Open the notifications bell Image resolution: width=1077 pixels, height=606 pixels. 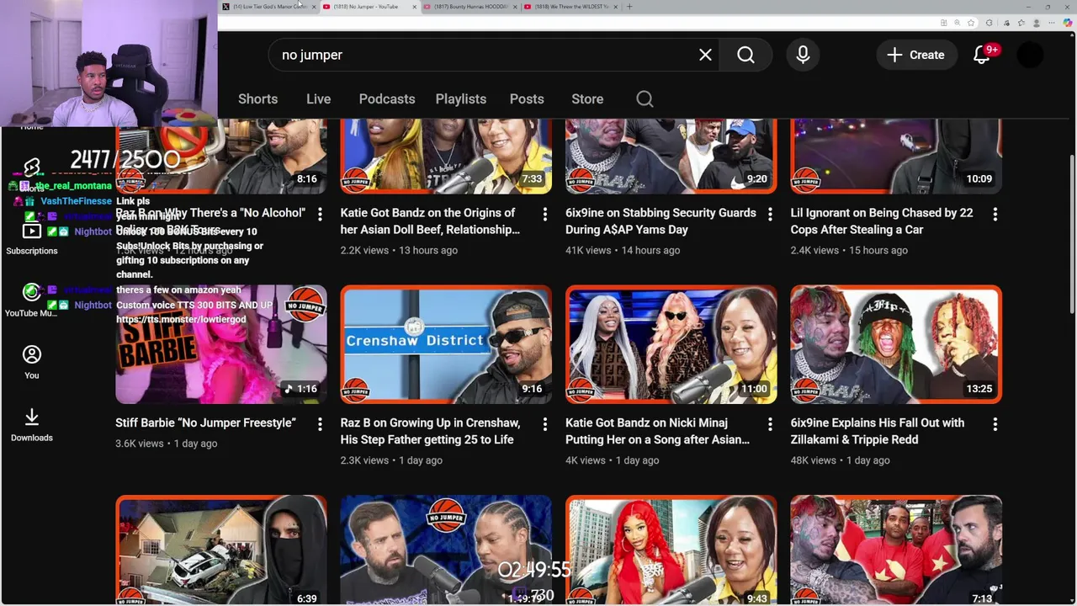tap(982, 55)
